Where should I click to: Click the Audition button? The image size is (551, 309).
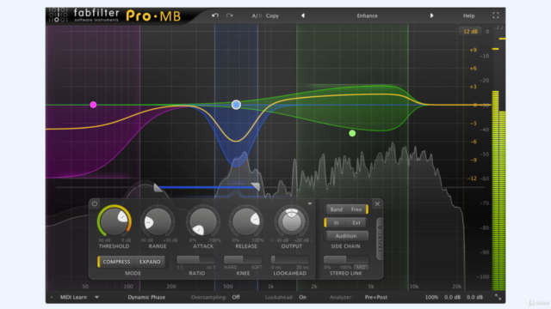coord(346,236)
